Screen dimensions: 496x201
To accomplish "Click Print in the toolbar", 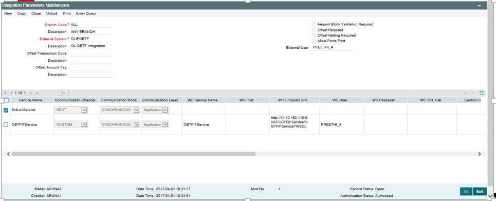I will pyautogui.click(x=67, y=13).
